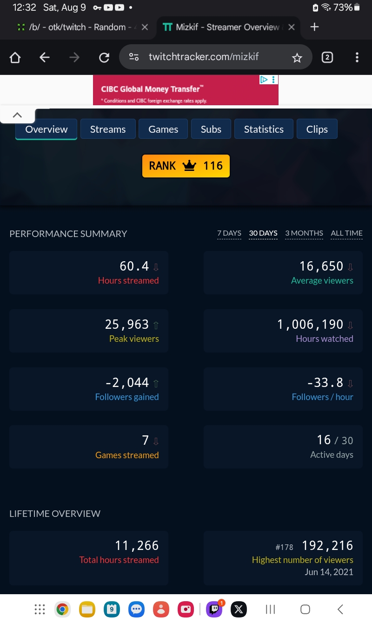Click the 16,650 Average viewers card

click(283, 272)
